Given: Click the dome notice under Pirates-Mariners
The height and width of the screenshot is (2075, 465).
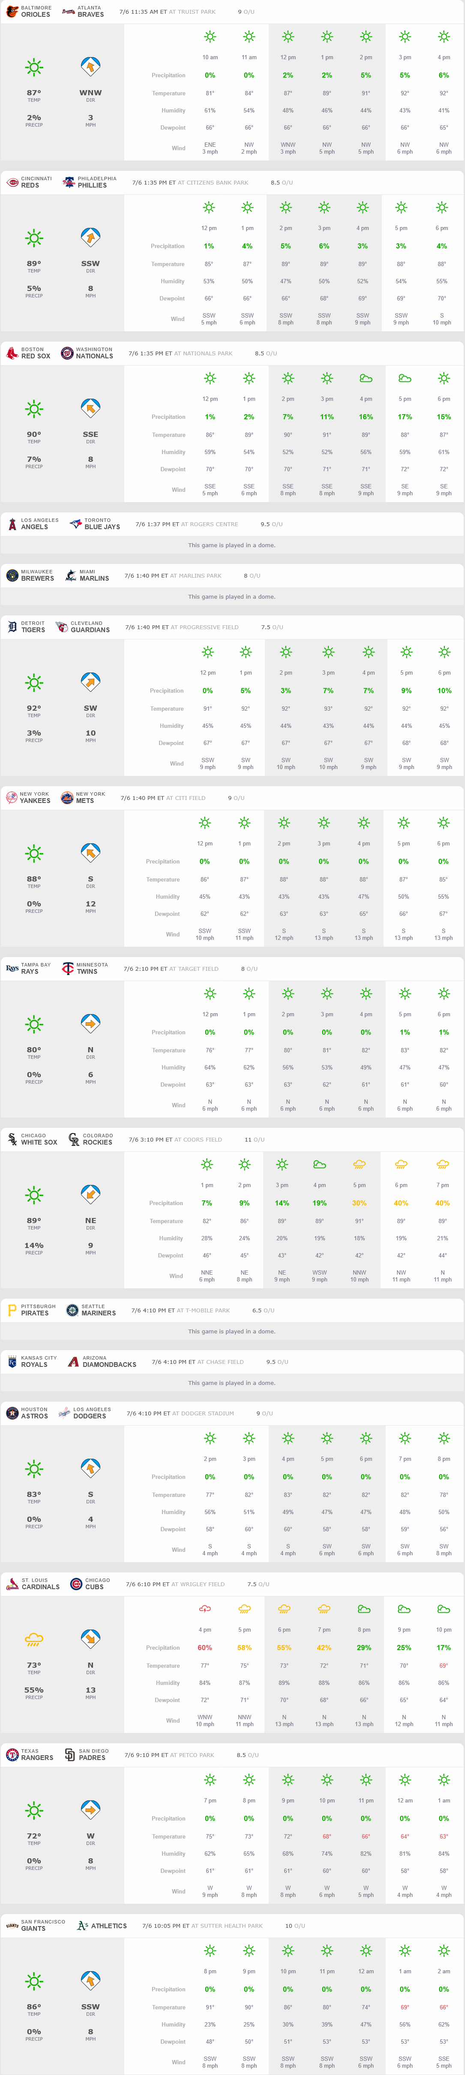Looking at the screenshot, I should (x=232, y=1332).
